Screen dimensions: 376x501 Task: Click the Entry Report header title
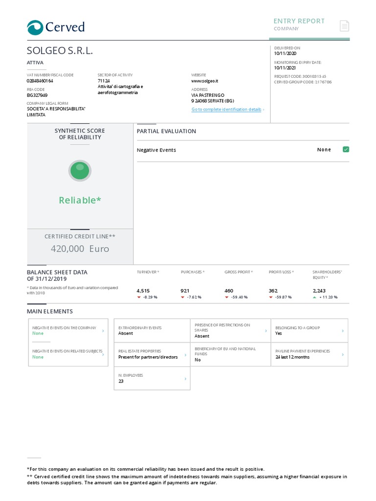pos(299,21)
